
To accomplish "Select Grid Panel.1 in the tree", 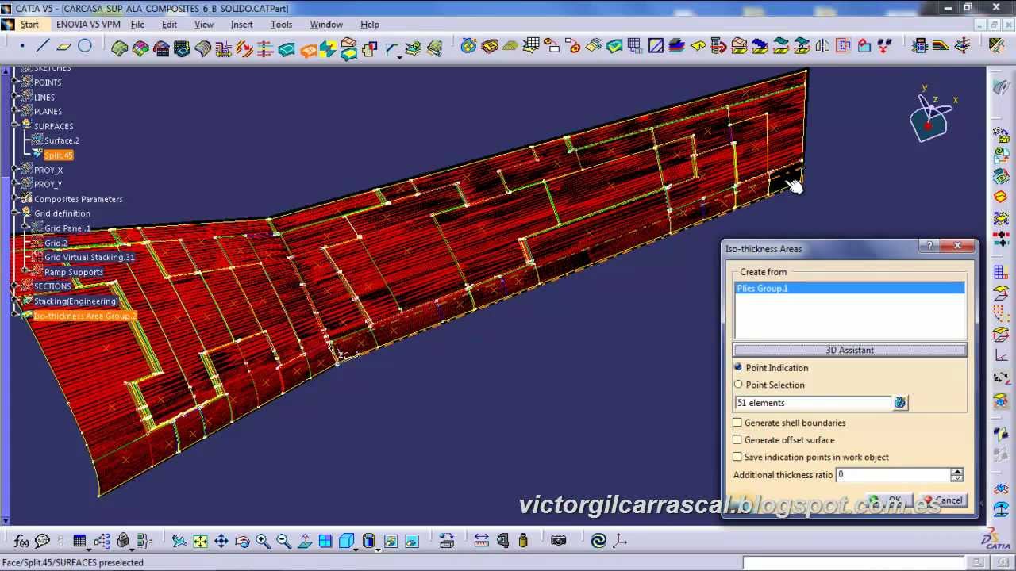I will tap(67, 228).
